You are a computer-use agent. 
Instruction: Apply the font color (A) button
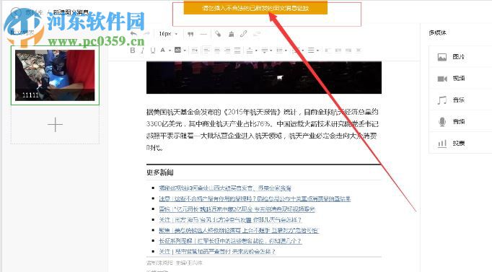pyautogui.click(x=162, y=51)
